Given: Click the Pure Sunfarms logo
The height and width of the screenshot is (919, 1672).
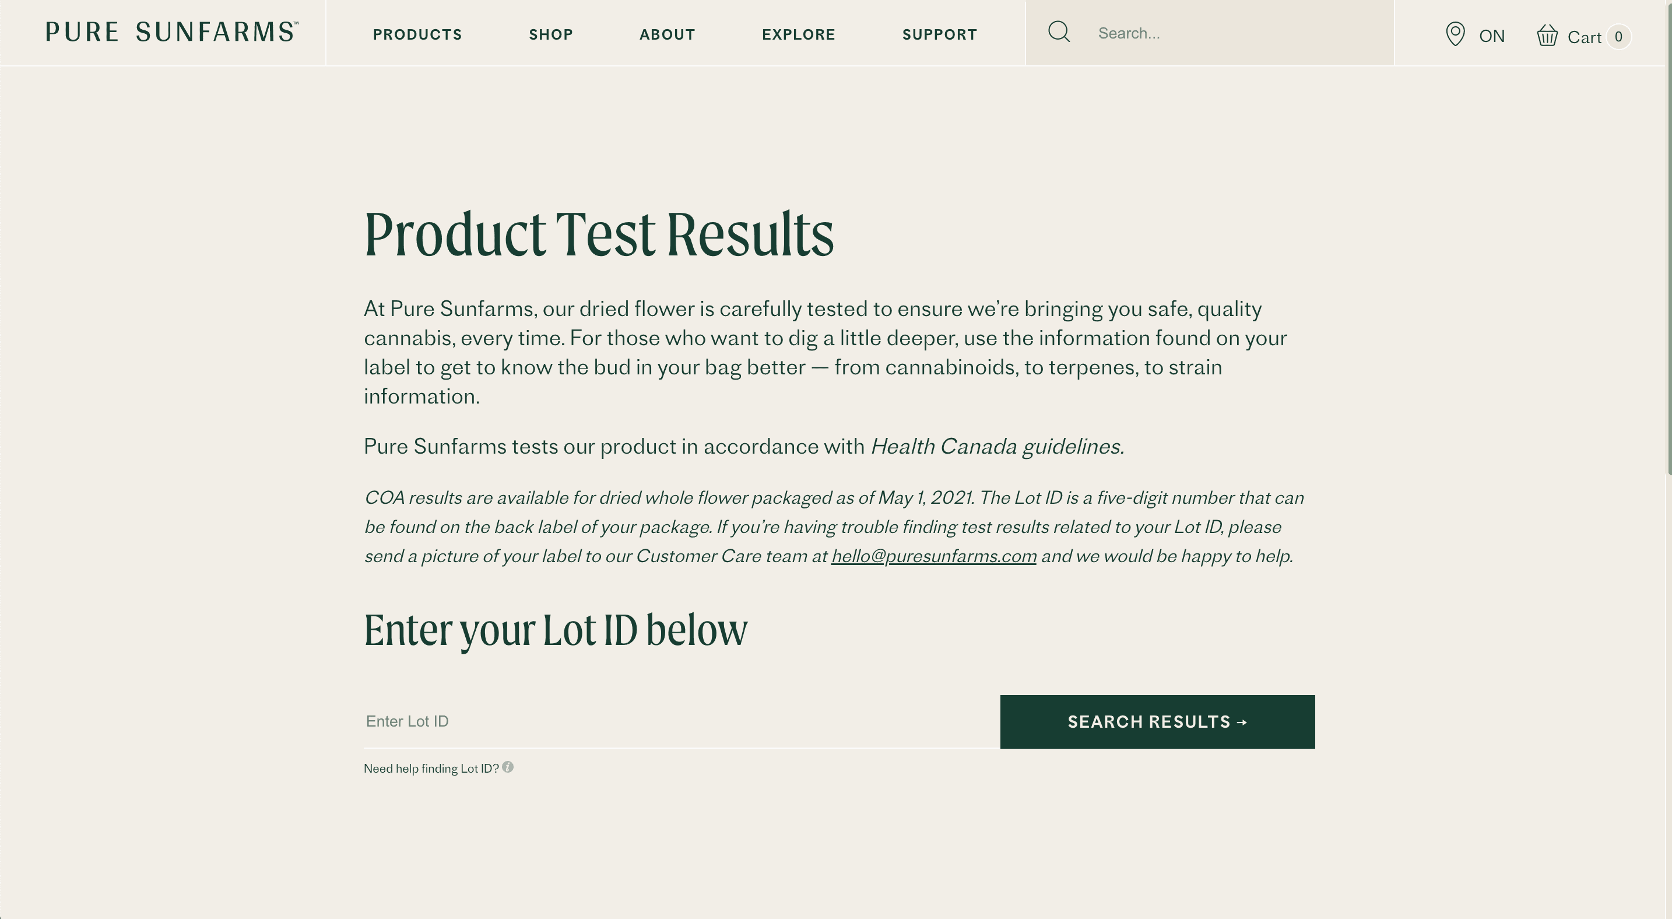Looking at the screenshot, I should [x=172, y=32].
